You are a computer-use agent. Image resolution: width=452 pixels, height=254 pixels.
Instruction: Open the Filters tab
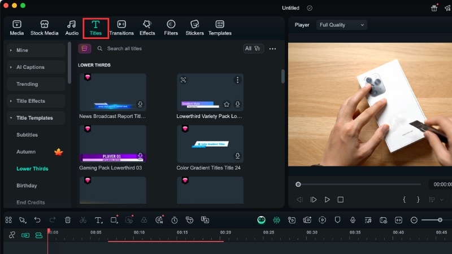click(171, 28)
